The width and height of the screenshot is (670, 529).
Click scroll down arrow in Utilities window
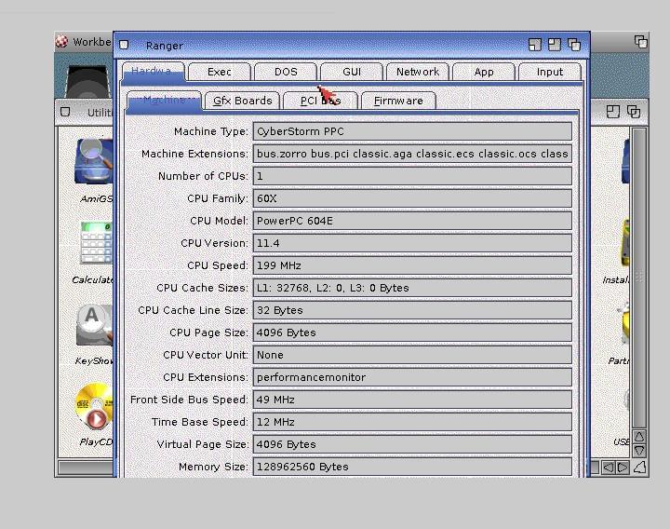tap(639, 451)
